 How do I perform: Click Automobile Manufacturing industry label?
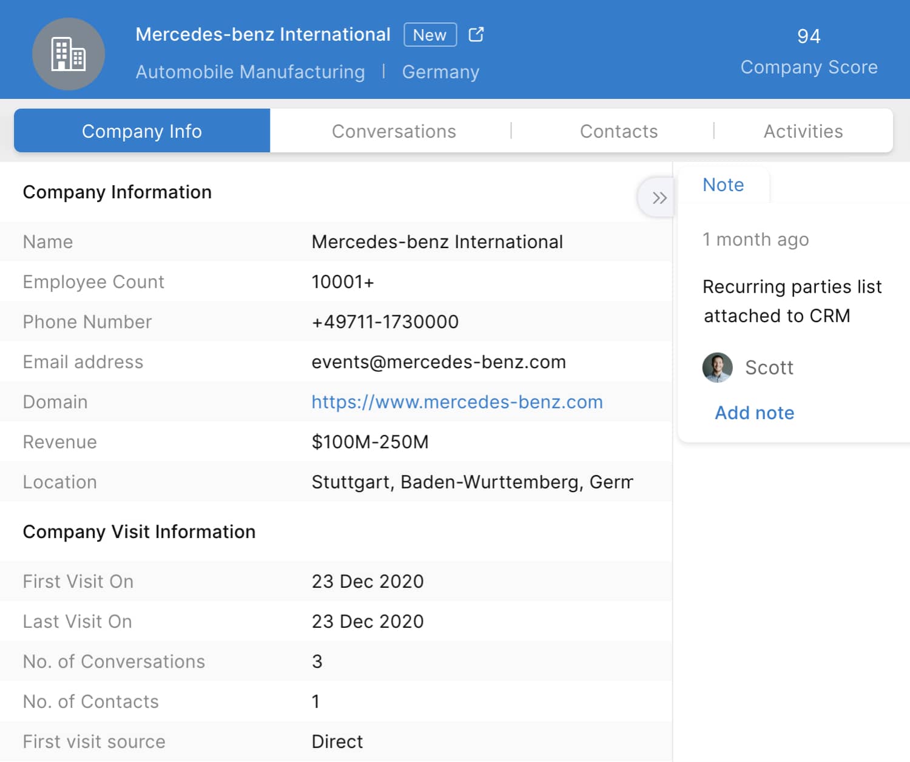(x=250, y=72)
